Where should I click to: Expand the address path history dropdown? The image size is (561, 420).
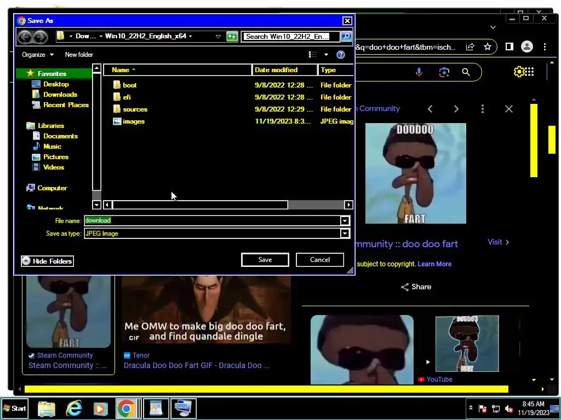click(x=218, y=37)
